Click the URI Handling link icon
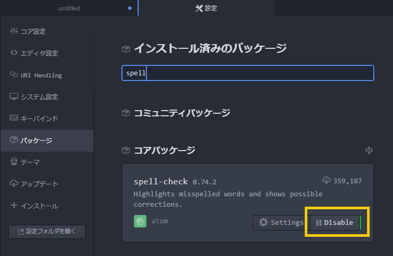The image size is (393, 256). pyautogui.click(x=14, y=74)
